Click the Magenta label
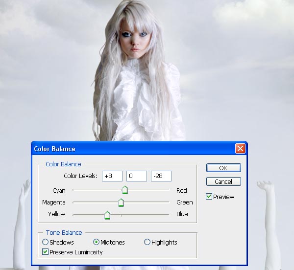294x270 pixels. click(x=54, y=202)
